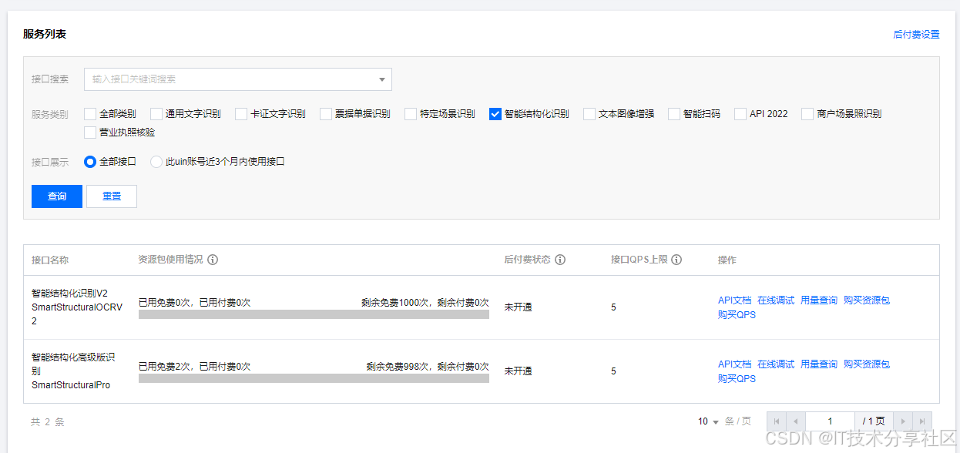Viewport: 960px width, 453px height.
Task: Click the 重置 button
Action: (x=112, y=196)
